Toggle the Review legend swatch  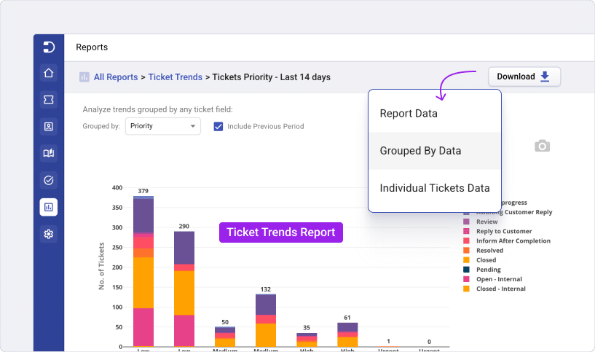(466, 222)
